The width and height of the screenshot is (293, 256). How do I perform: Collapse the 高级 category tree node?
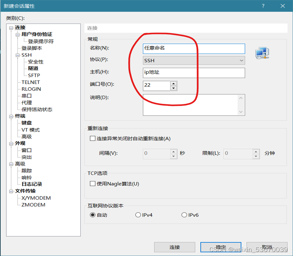pos(11,164)
